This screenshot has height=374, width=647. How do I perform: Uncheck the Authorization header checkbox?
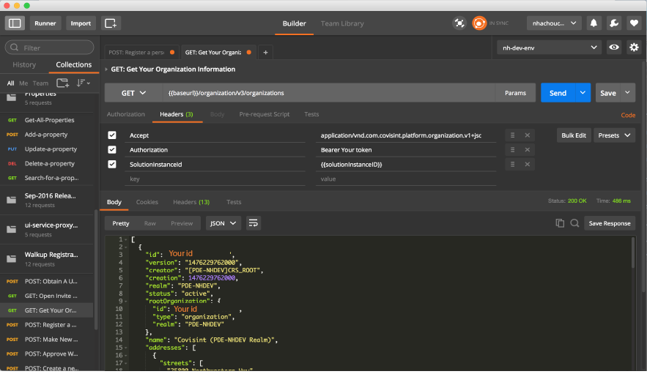tap(112, 150)
